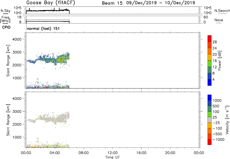230x159 pixels.
Task: Click the "normal (fast) 151" CPID text
Action: tap(43, 28)
